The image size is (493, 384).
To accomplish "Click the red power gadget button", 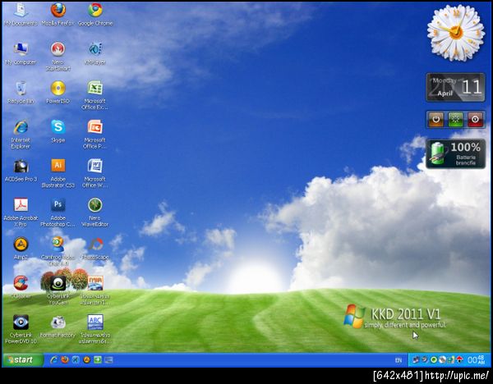I will [476, 119].
